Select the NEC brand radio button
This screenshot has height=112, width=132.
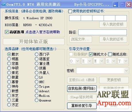(36, 82)
